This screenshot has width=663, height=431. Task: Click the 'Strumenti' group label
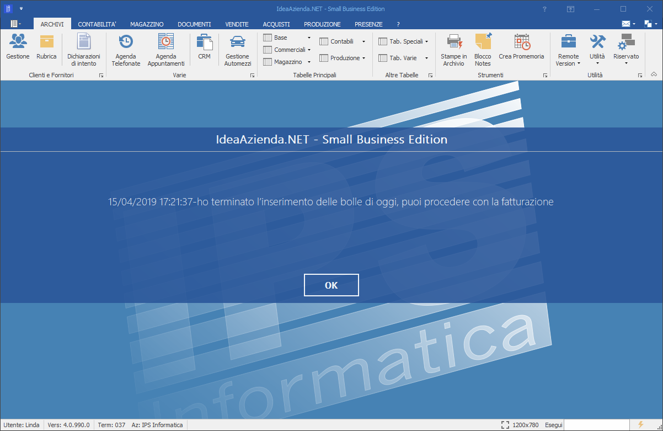click(x=490, y=75)
